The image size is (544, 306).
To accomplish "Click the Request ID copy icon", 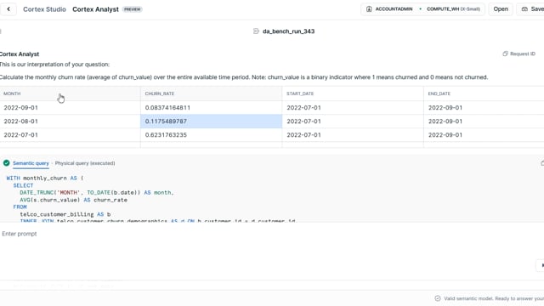I will pos(505,54).
